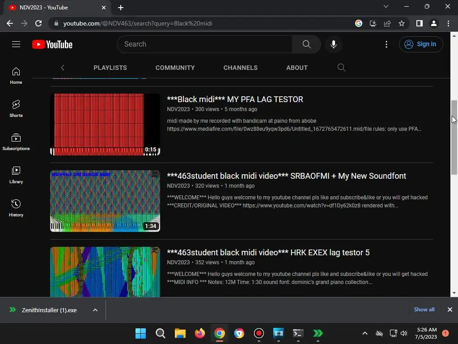Open Chrome three-dot menu
The height and width of the screenshot is (344, 458).
click(448, 23)
